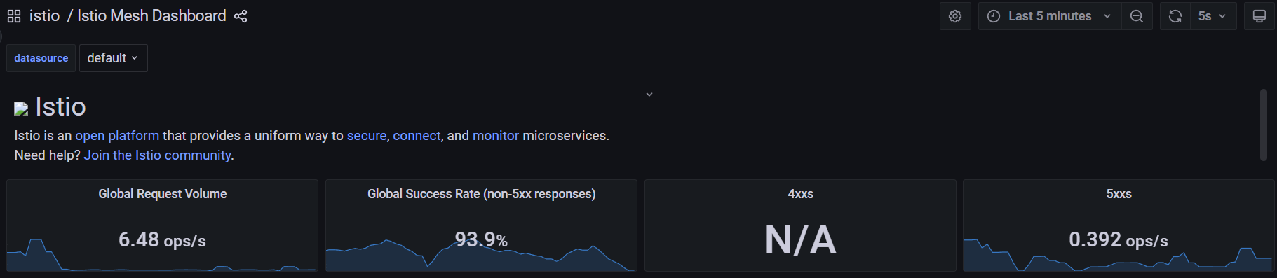Viewport: 1277px width, 278px height.
Task: Click the dashboards grid icon
Action: point(14,16)
